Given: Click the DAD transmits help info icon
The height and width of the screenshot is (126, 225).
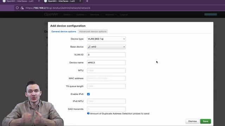Looking at the screenshot, I should tap(88, 113).
